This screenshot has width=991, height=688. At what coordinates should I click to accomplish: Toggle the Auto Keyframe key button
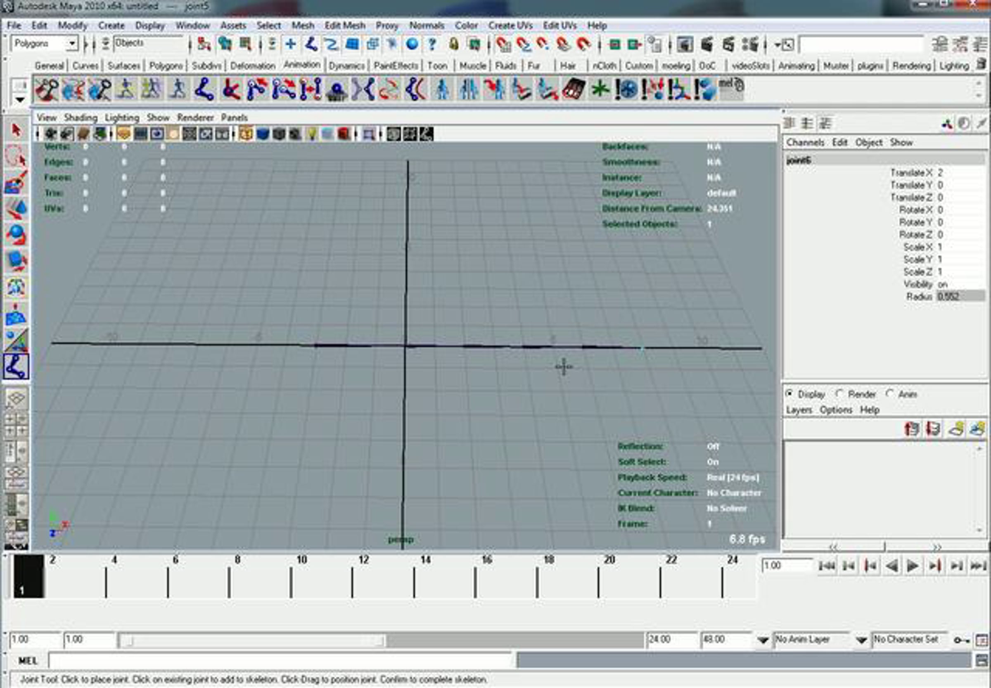tap(961, 640)
